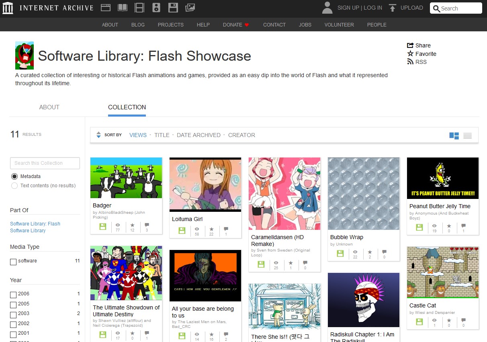Switch to list view
487x342 pixels.
[467, 136]
